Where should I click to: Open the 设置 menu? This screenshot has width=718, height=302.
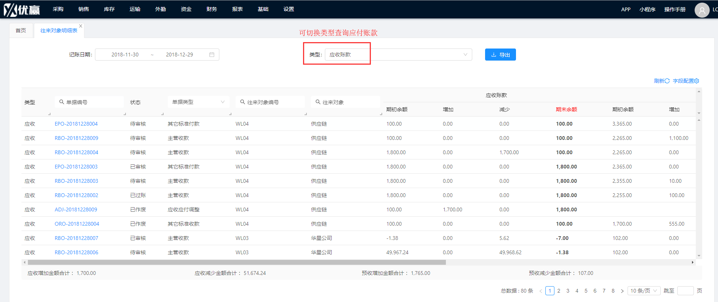point(289,9)
